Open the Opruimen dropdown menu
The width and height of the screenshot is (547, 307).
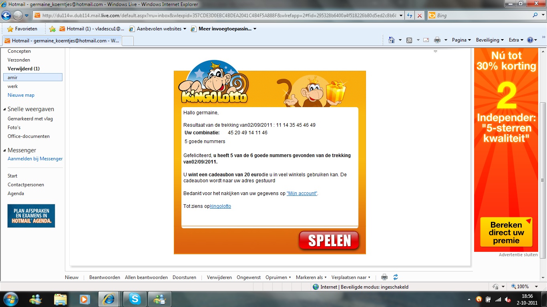coord(278,277)
